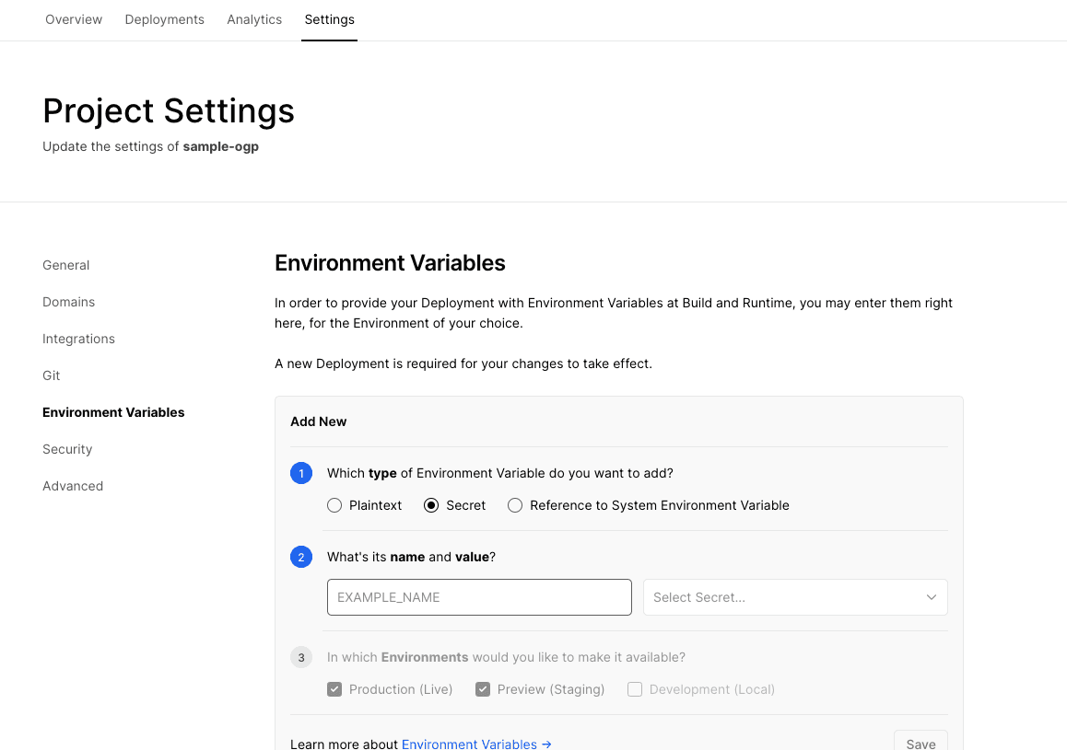Image resolution: width=1067 pixels, height=750 pixels.
Task: Toggle the Preview (Staging) checkbox
Action: (x=483, y=689)
